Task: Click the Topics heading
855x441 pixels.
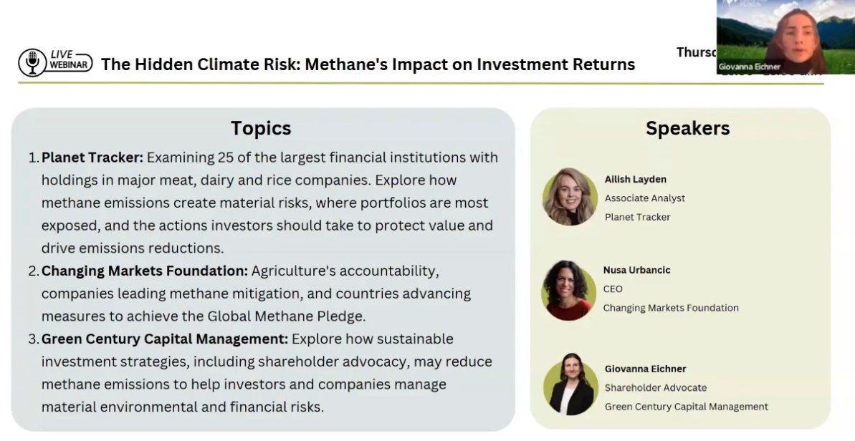Action: [261, 128]
